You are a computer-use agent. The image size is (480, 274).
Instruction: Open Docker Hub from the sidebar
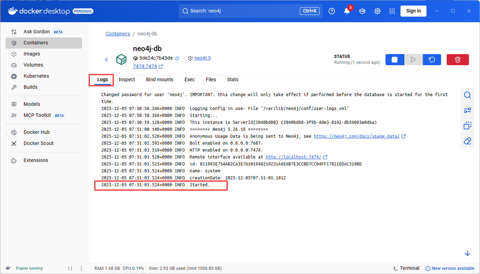(x=43, y=132)
